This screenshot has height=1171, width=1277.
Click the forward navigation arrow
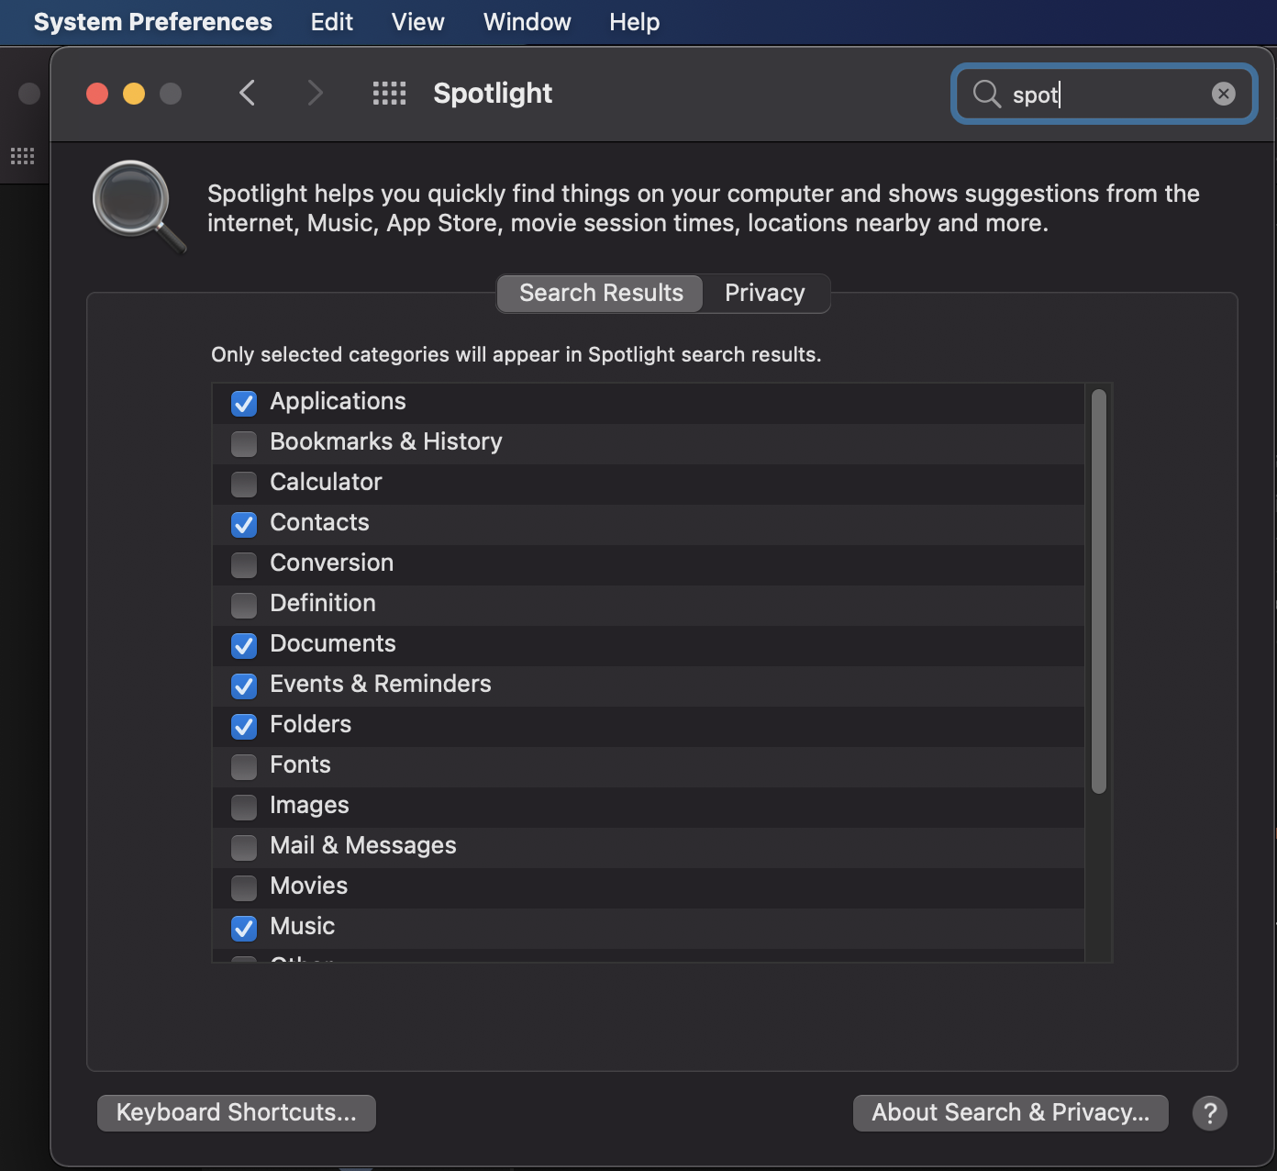(315, 93)
